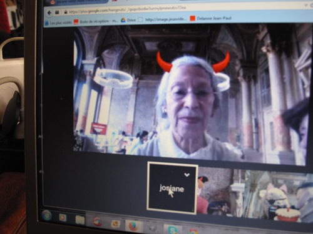Open the Delanoe Jean-Paul bookmark
This screenshot has width=313, height=234.
click(x=211, y=18)
